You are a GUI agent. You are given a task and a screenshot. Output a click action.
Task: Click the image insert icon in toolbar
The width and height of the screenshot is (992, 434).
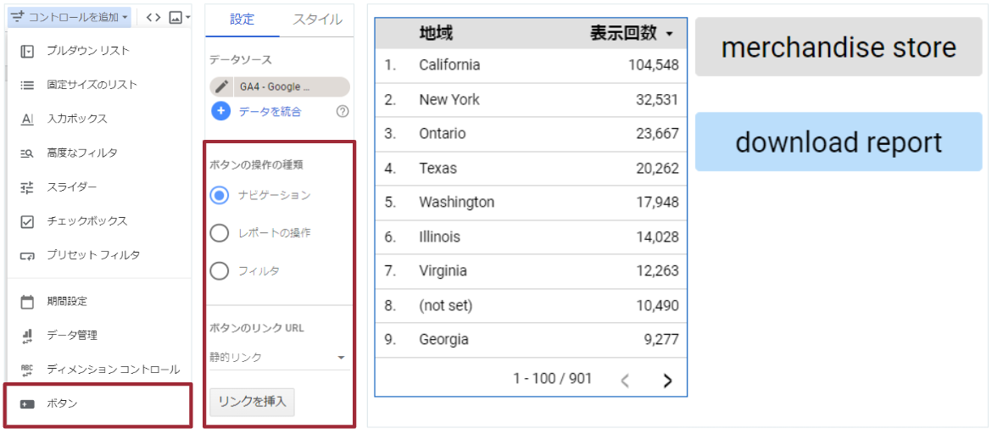click(176, 17)
